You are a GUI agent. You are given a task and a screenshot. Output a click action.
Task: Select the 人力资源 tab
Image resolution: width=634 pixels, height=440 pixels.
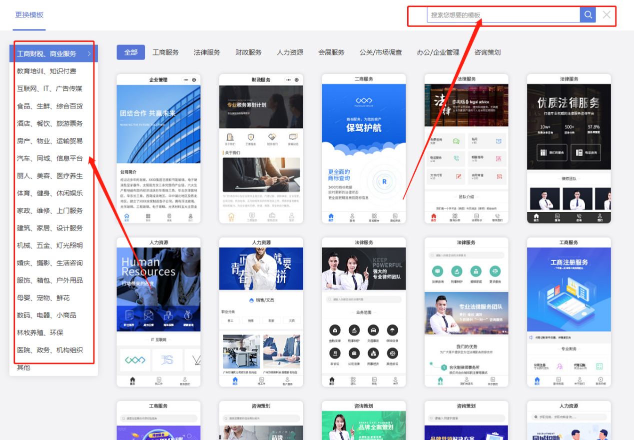pyautogui.click(x=290, y=52)
